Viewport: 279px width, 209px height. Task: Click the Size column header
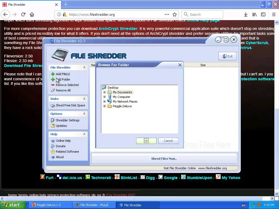click(x=211, y=65)
